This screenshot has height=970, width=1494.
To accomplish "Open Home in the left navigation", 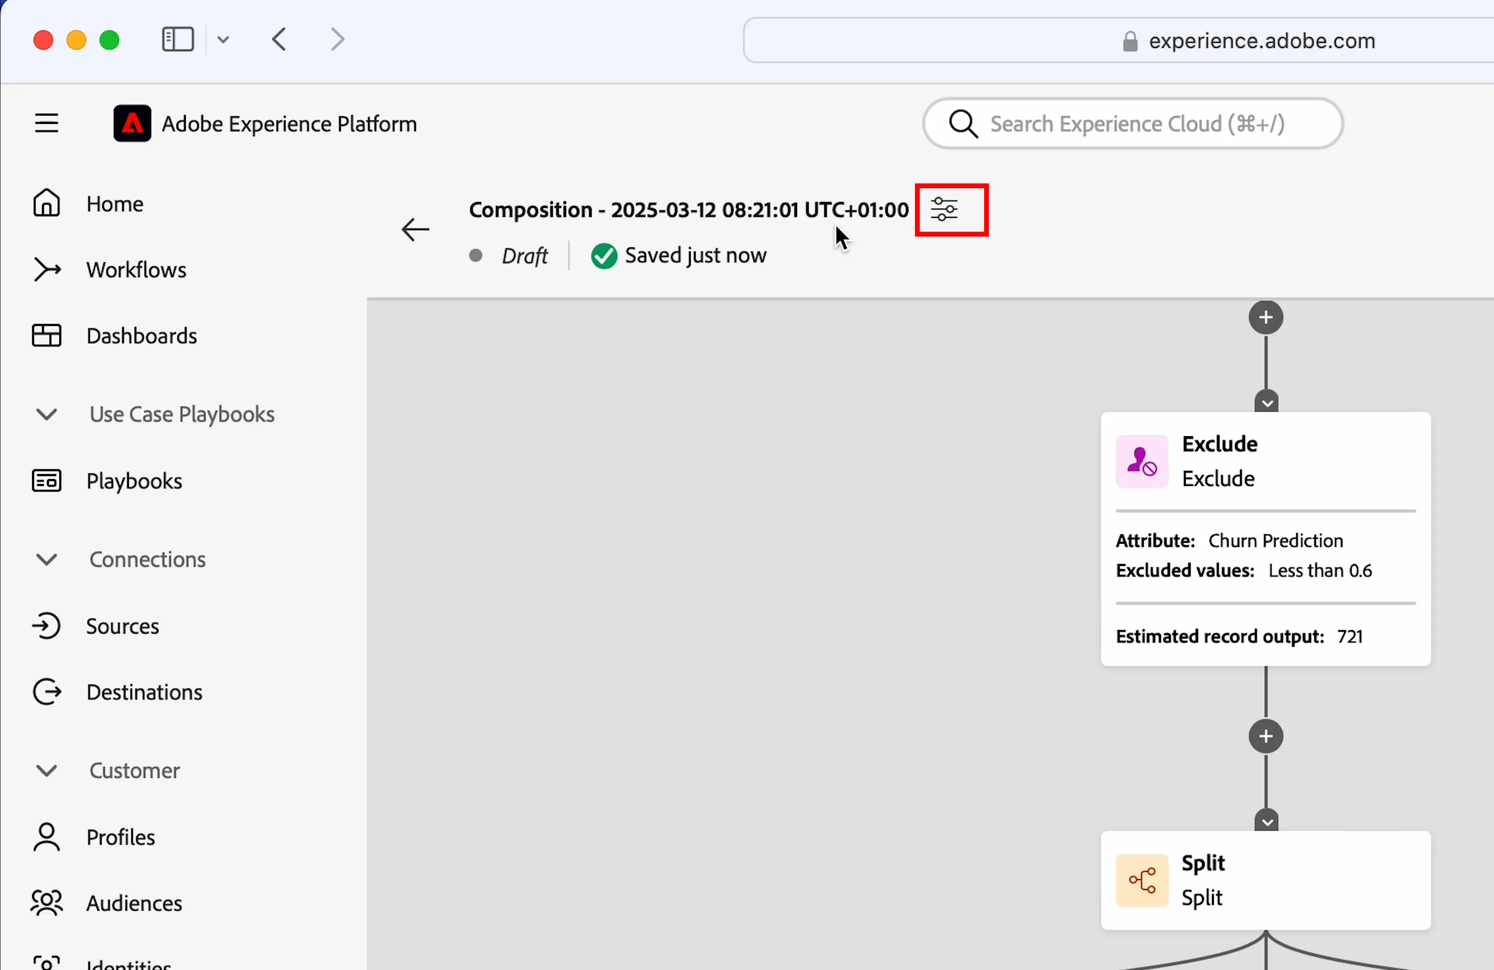I will click(115, 203).
